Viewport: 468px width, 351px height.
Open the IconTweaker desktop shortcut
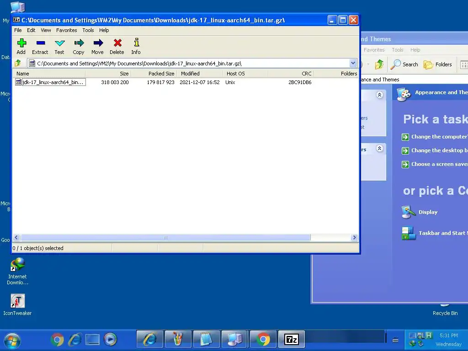[x=17, y=304]
